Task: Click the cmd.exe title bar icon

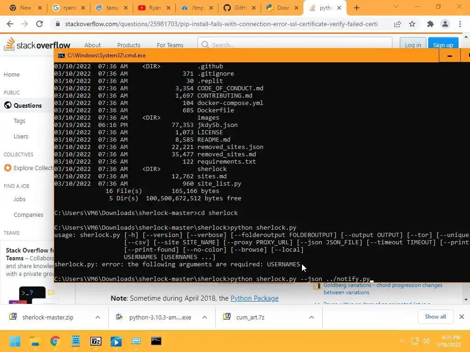Action: tap(62, 55)
